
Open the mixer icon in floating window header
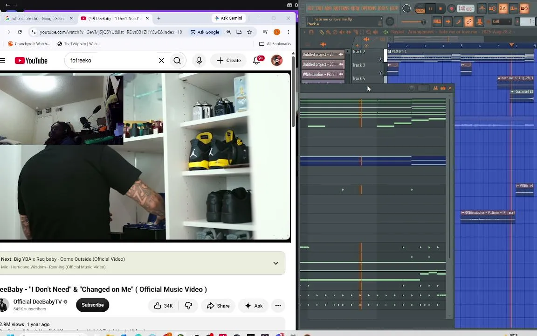(x=436, y=88)
